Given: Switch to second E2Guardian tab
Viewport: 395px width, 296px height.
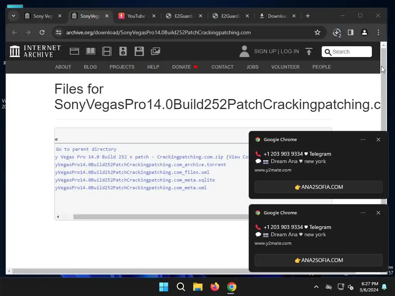Looking at the screenshot, I should tap(231, 16).
